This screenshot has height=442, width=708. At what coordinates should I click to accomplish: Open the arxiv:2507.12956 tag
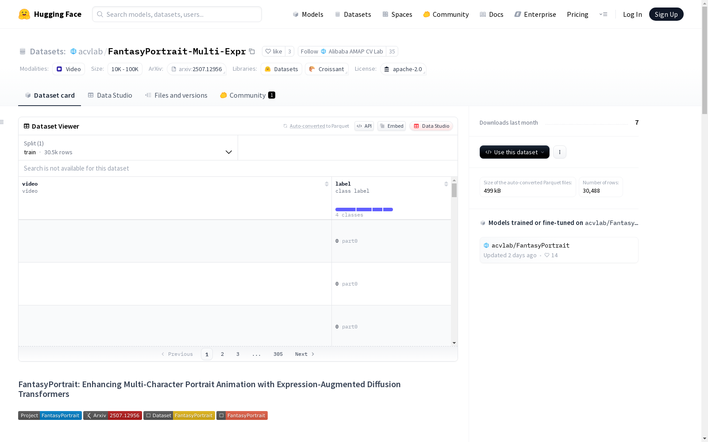[x=196, y=69]
